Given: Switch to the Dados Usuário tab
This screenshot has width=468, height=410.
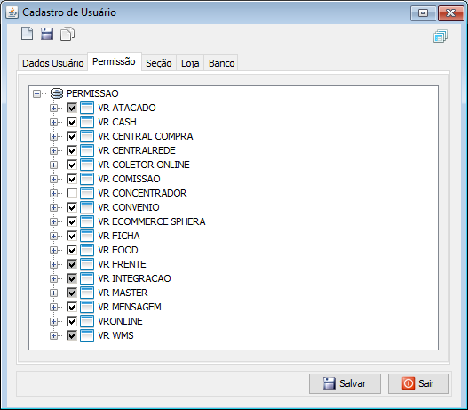Looking at the screenshot, I should pos(52,63).
